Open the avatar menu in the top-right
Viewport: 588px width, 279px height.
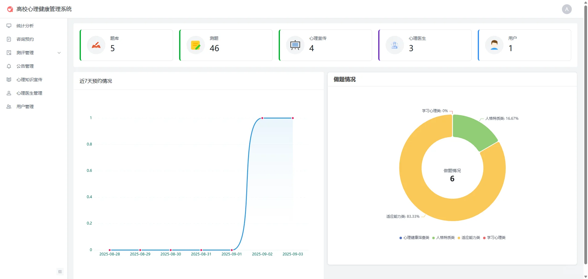tap(567, 9)
